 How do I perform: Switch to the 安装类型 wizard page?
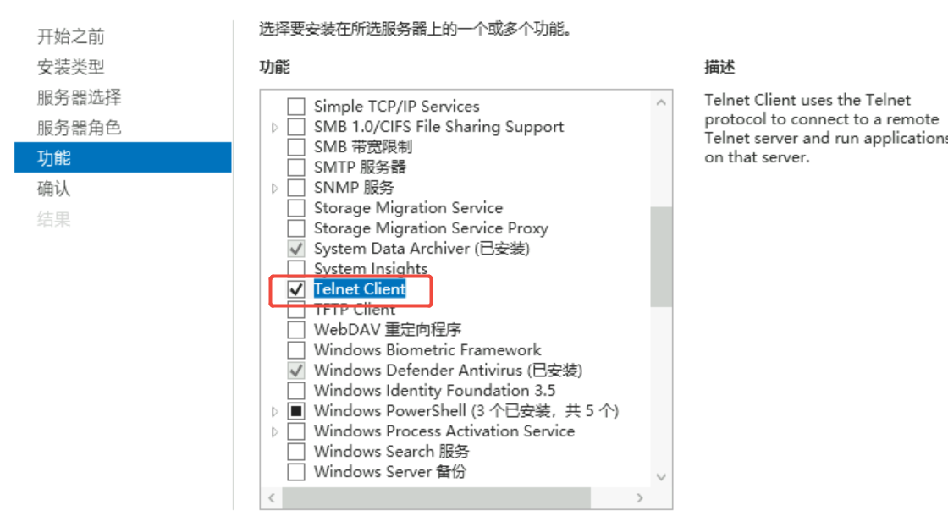coord(70,67)
